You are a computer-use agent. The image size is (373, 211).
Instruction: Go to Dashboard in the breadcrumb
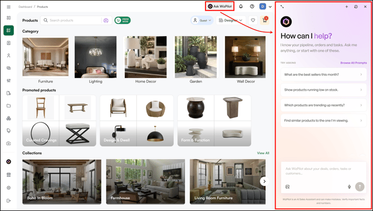25,7
